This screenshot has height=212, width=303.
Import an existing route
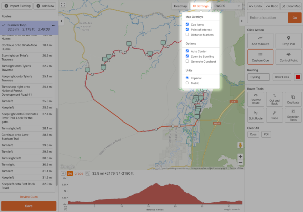[17, 6]
